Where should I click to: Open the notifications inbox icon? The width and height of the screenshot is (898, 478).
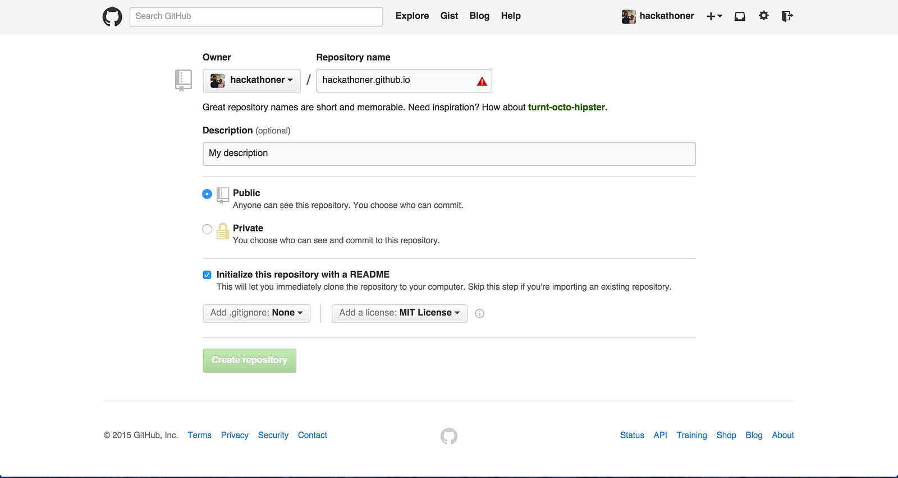tap(740, 16)
